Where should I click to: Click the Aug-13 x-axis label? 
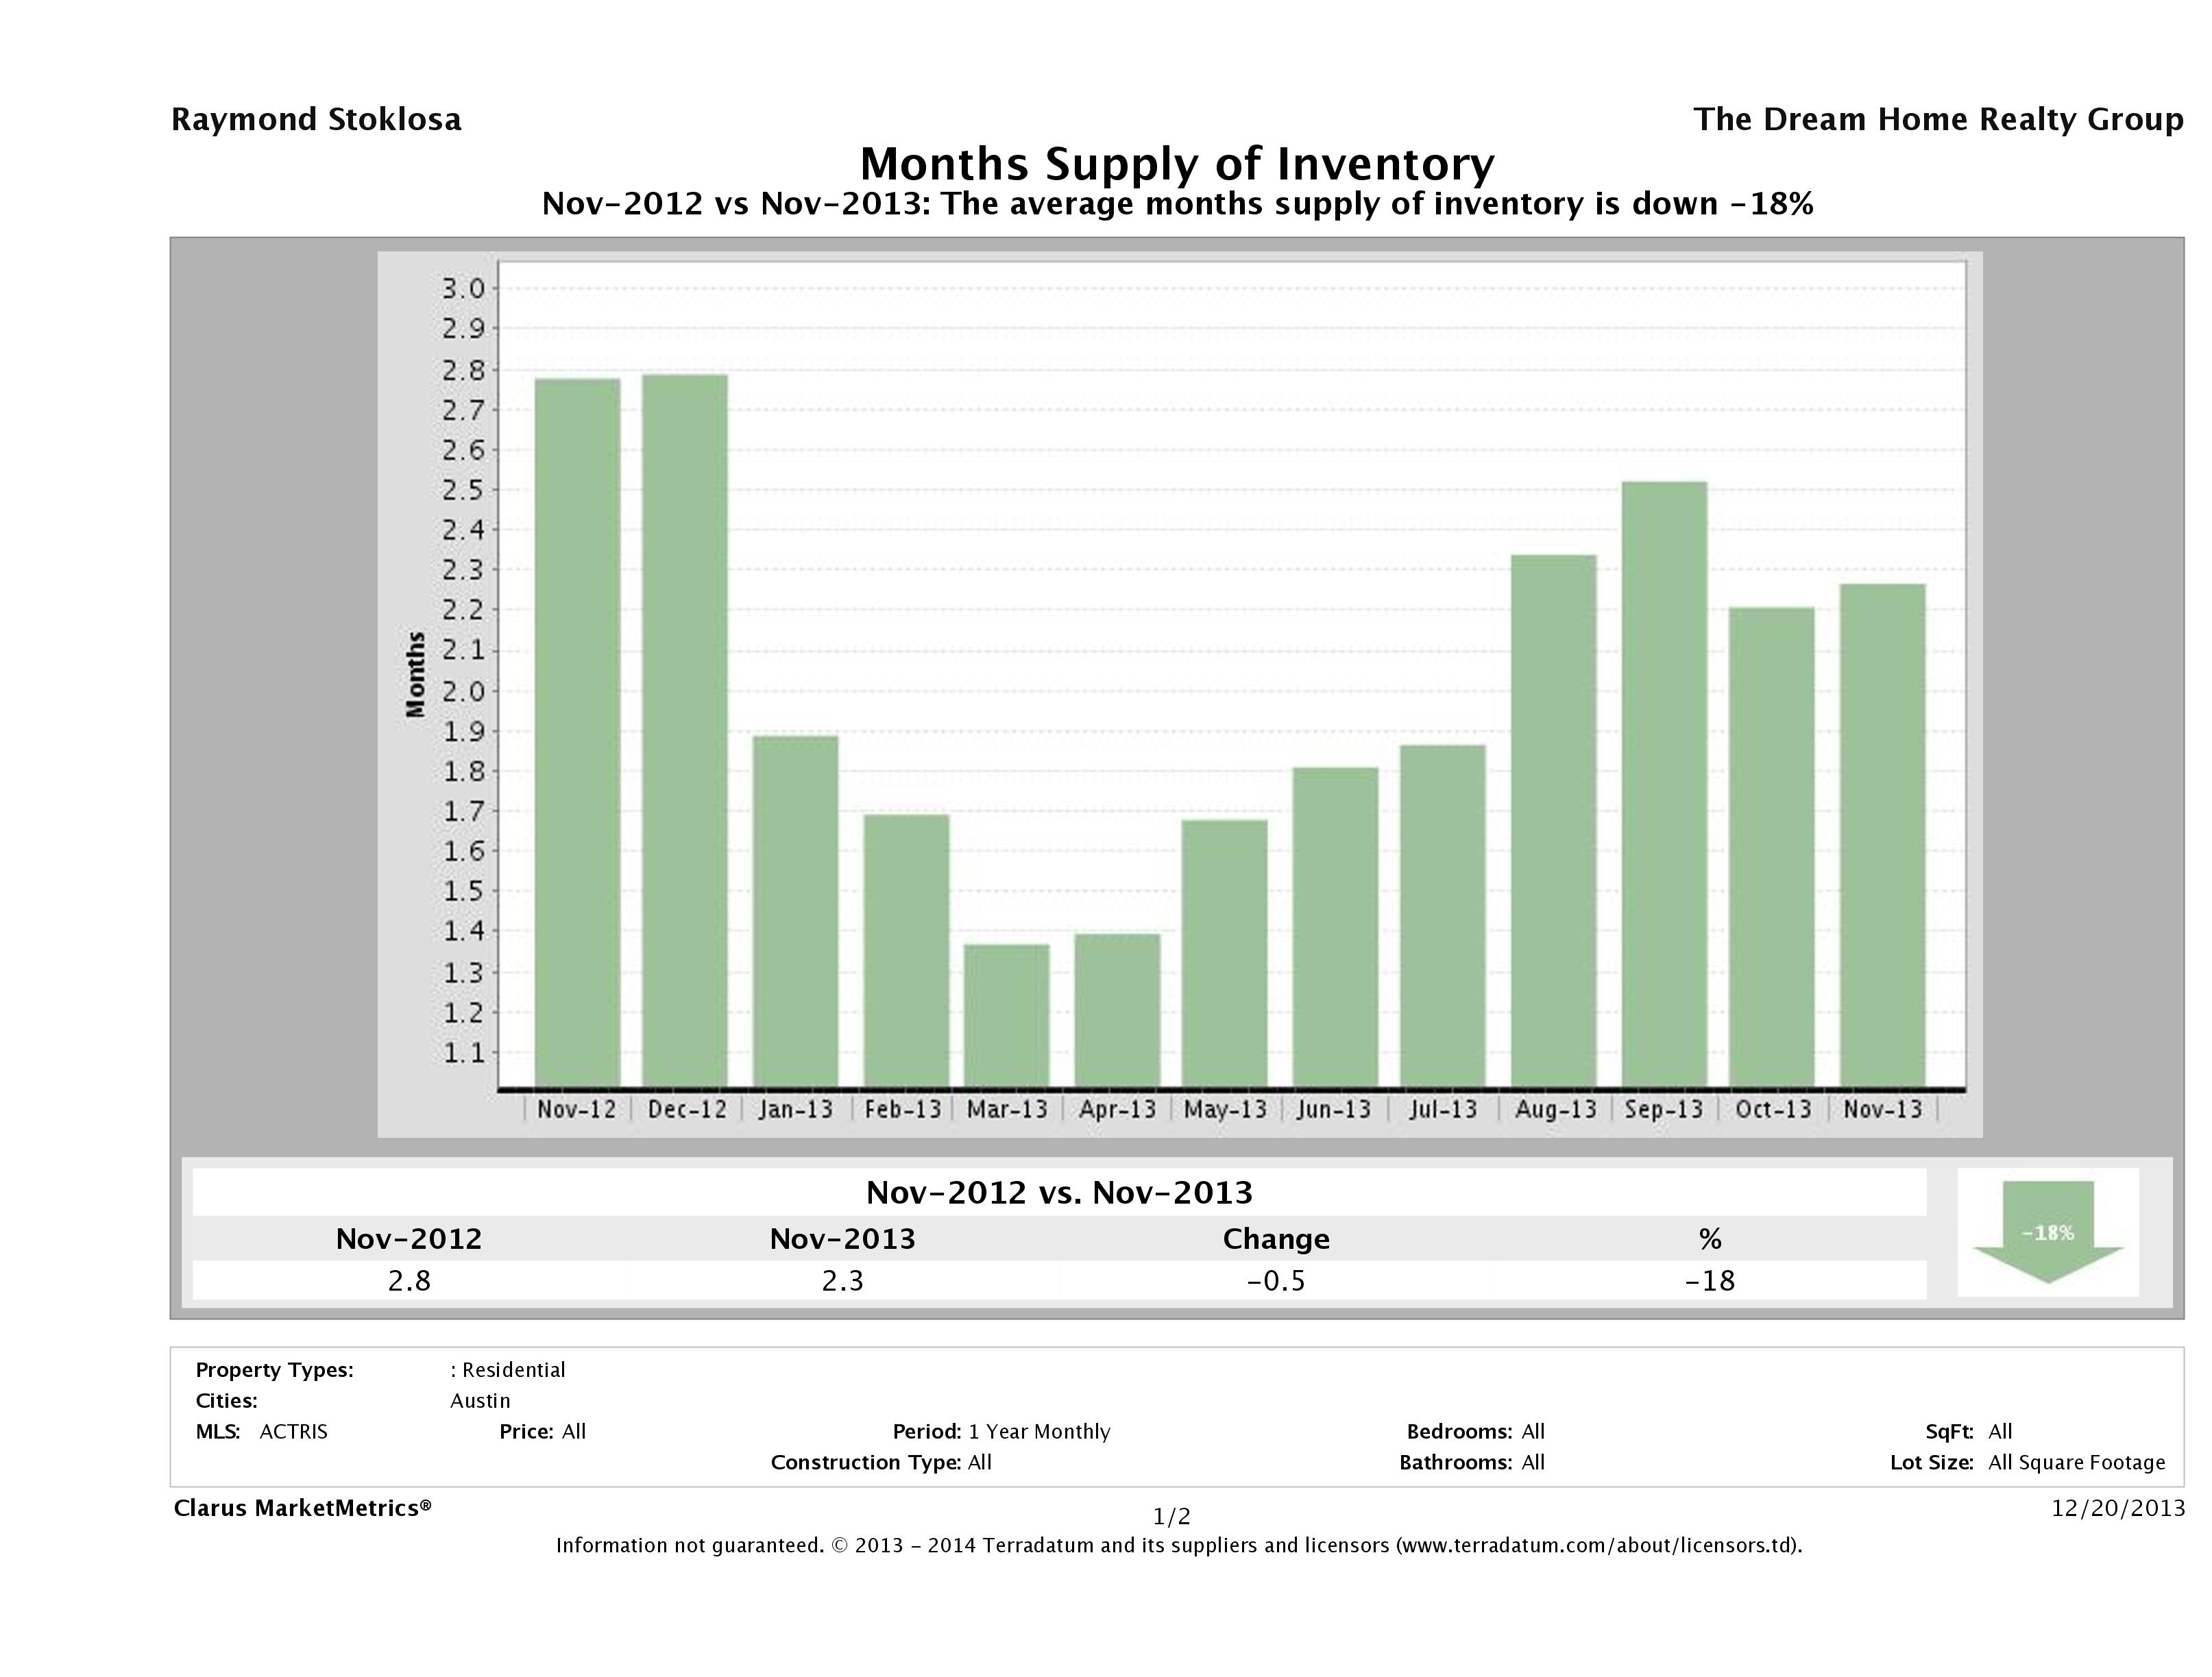(1555, 1109)
